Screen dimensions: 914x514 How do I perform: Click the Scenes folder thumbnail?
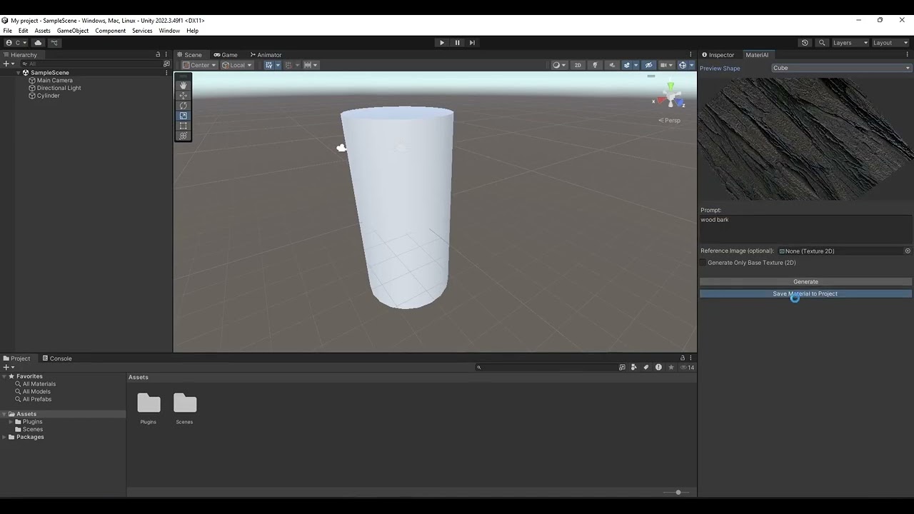(185, 404)
